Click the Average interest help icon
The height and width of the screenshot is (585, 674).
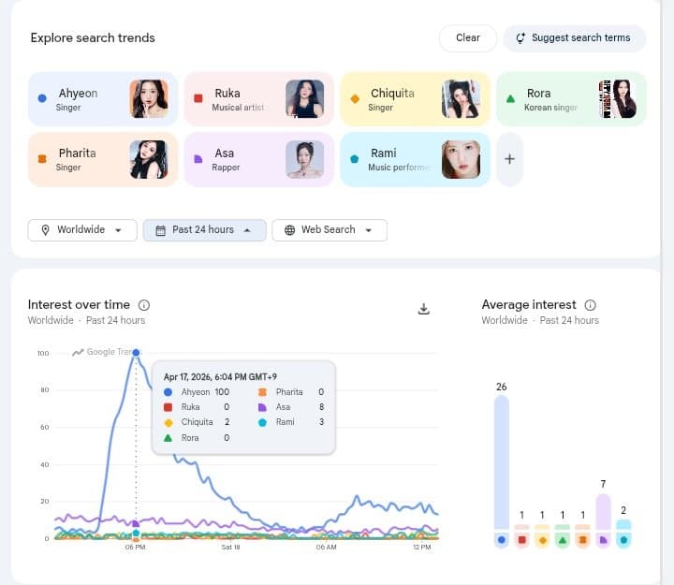[590, 305]
